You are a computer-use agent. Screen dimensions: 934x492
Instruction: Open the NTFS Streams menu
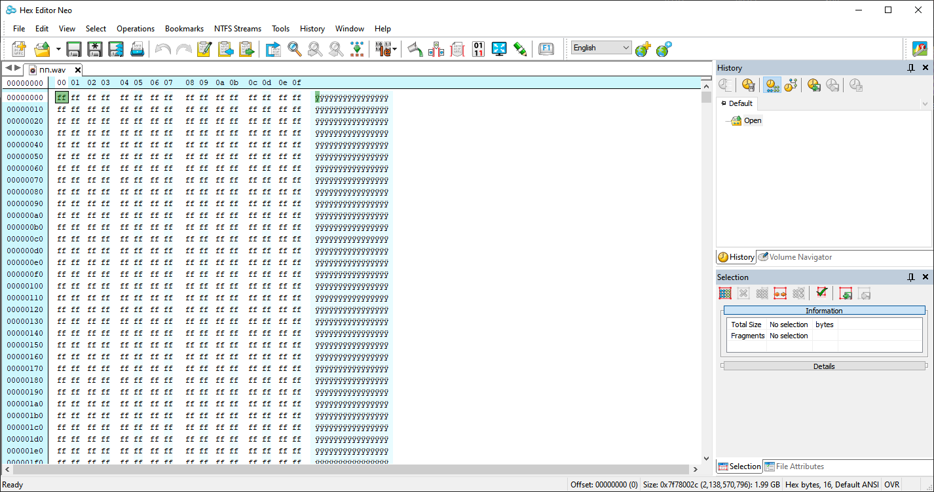[x=238, y=29]
